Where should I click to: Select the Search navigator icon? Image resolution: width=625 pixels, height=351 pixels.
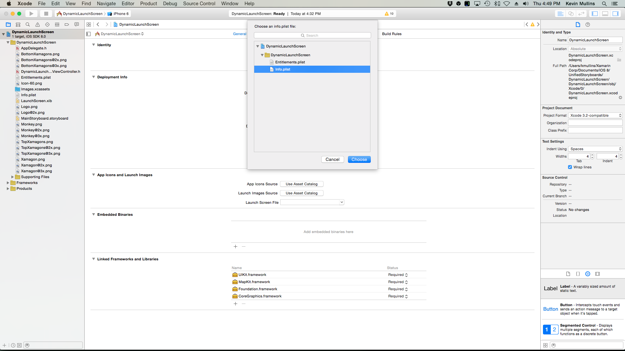coord(28,24)
